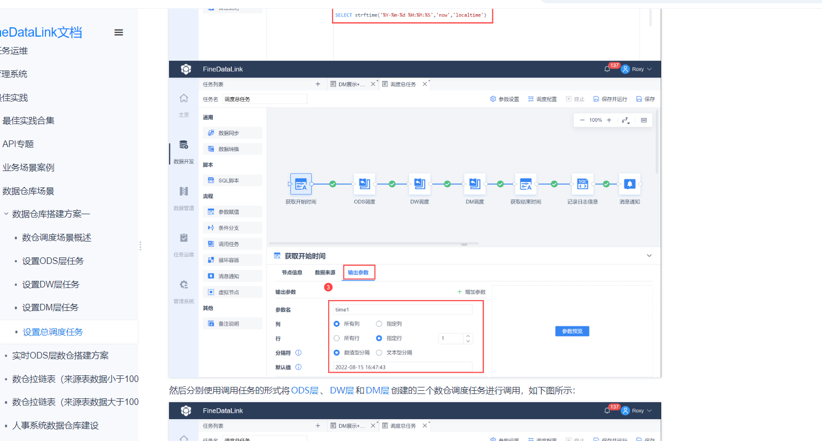Select the 消息通知 bell node on the canvas
The width and height of the screenshot is (822, 441).
pos(629,184)
